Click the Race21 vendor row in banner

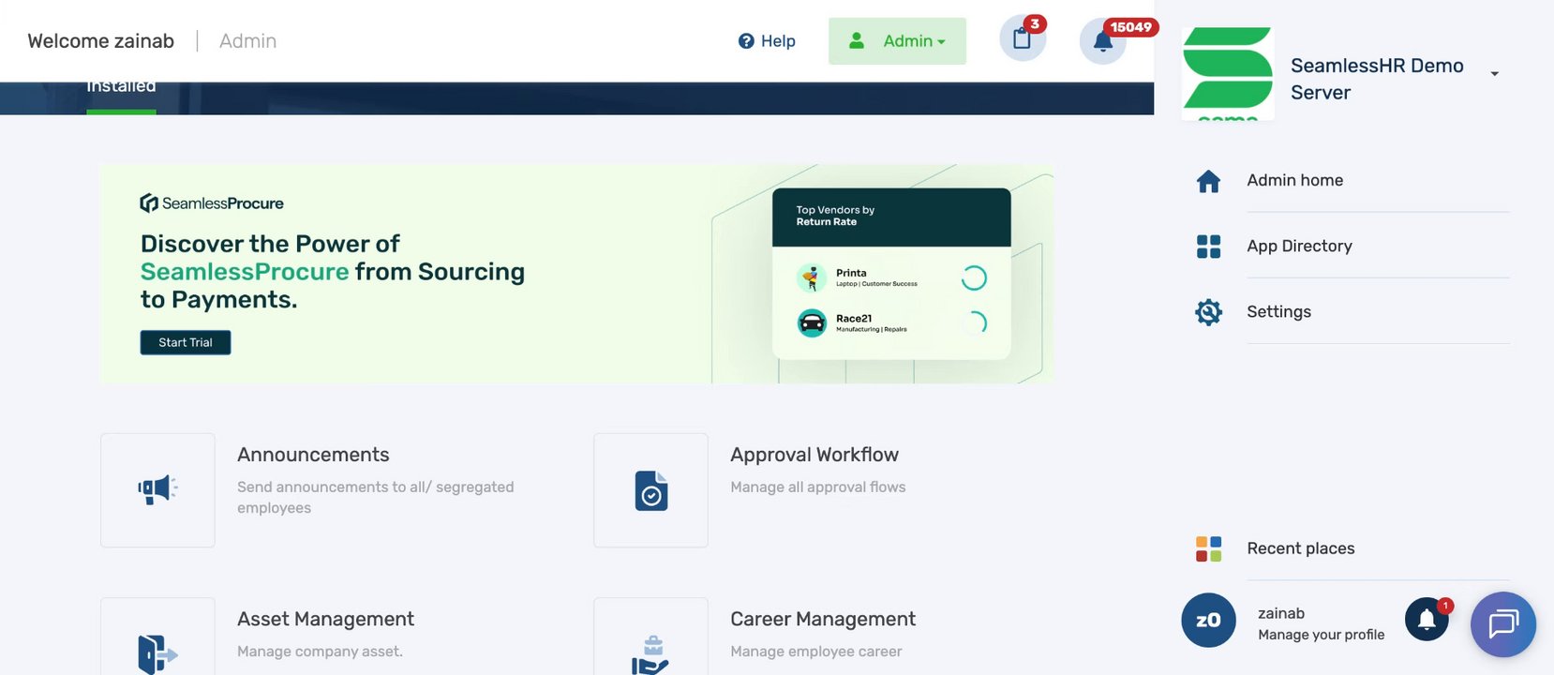point(891,323)
